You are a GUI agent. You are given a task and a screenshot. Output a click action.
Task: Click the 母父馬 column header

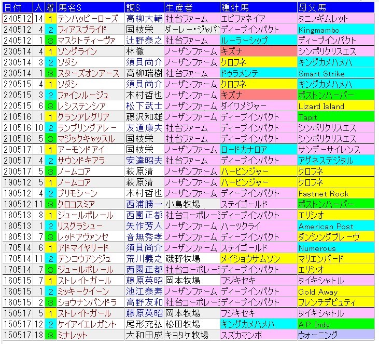tap(336, 8)
